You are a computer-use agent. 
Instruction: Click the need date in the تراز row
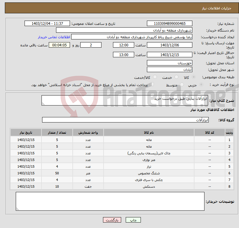click(x=26, y=166)
